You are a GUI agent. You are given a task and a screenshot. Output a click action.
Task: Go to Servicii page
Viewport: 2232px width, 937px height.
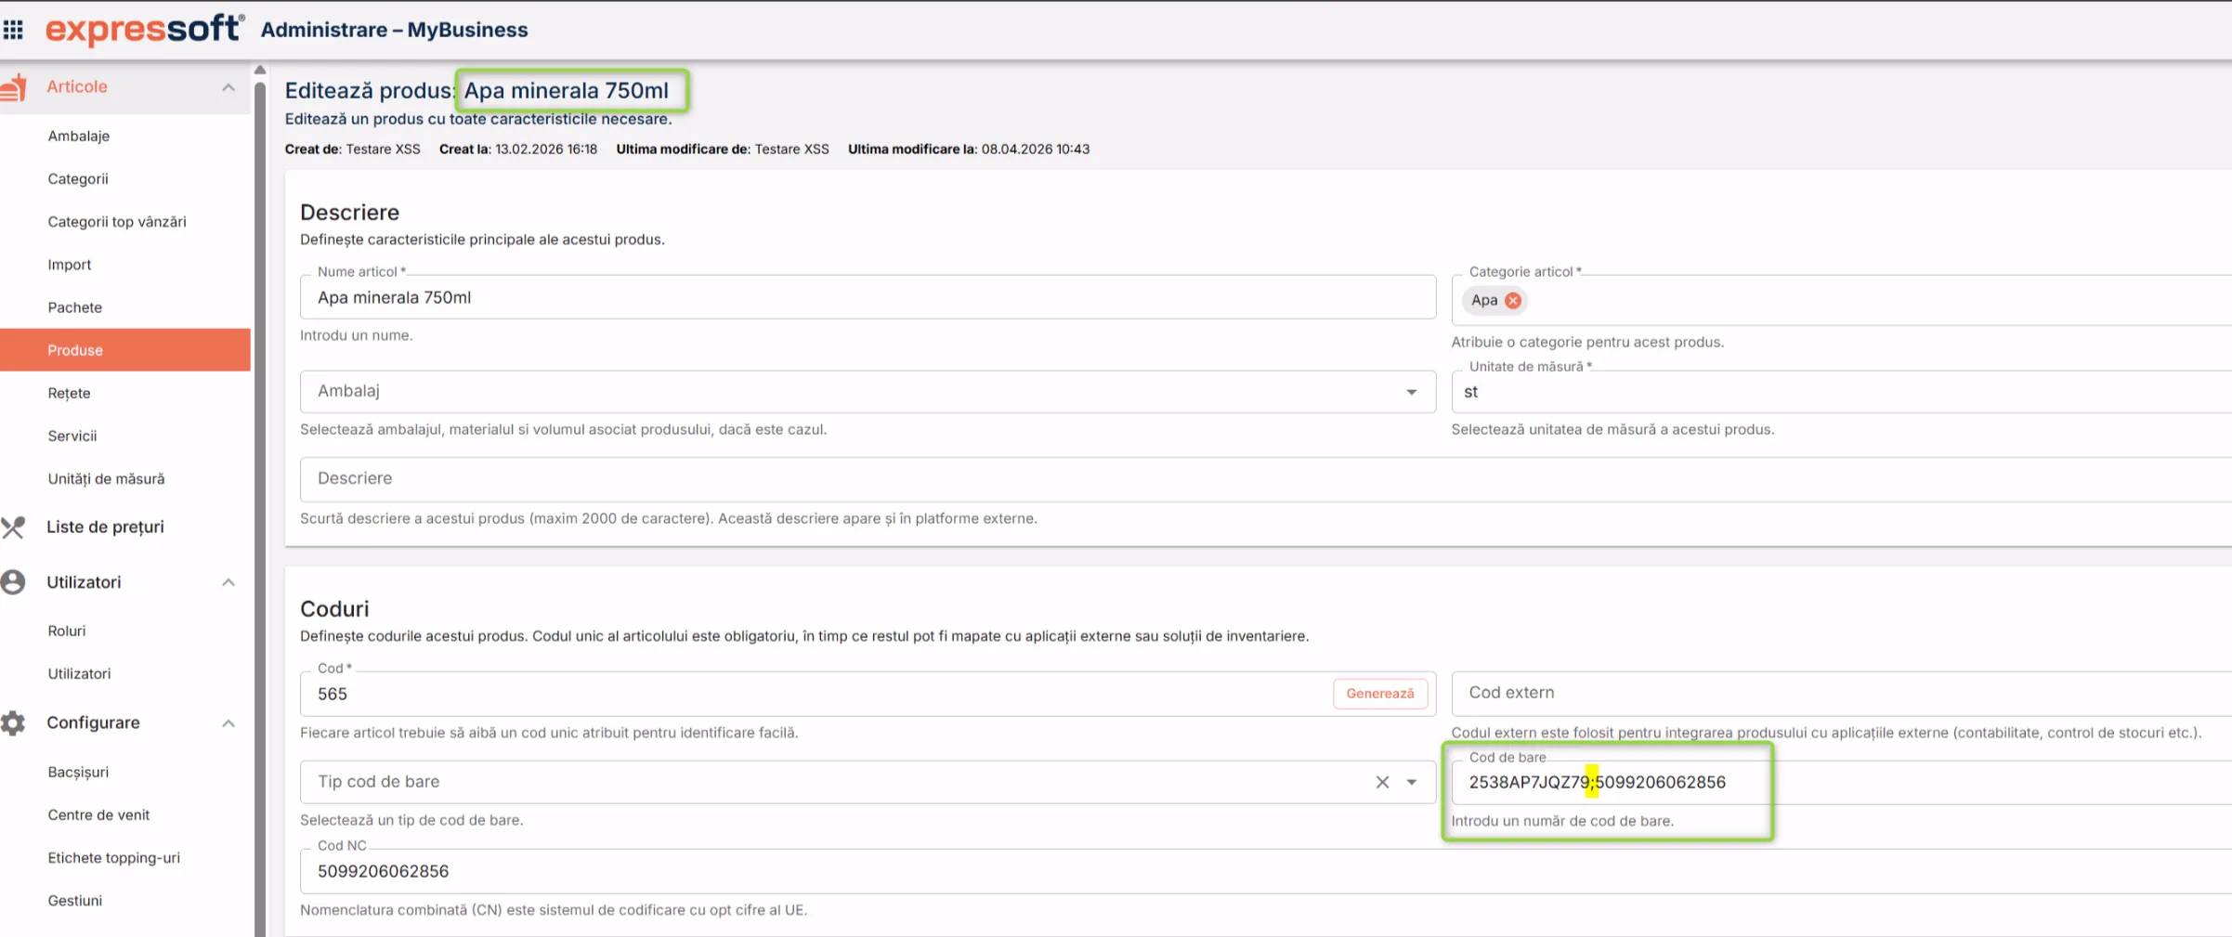[72, 436]
